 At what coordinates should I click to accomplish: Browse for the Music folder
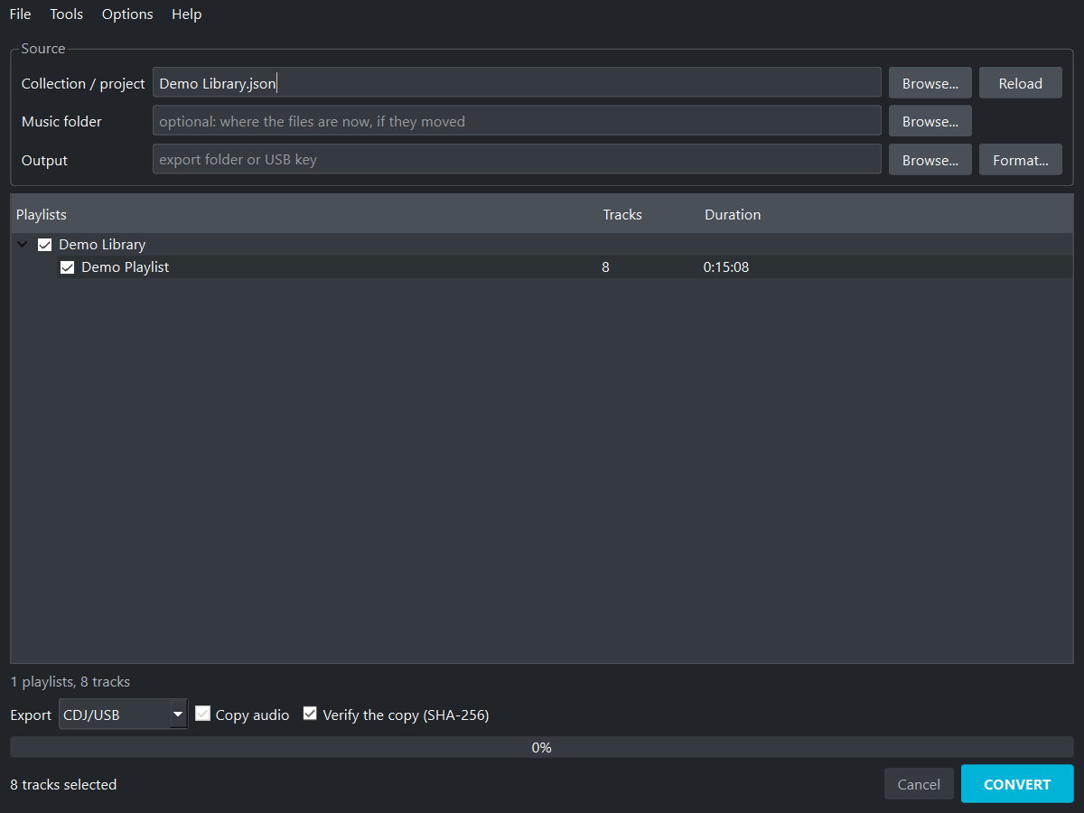click(x=930, y=121)
